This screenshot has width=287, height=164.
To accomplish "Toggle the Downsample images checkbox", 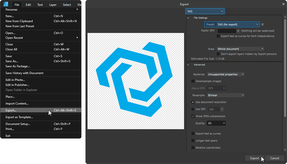I will point(193,81).
